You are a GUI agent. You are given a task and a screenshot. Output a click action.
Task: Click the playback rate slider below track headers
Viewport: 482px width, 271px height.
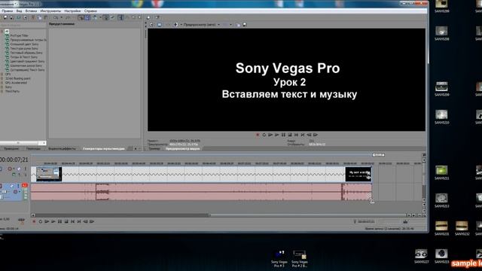pos(22,220)
